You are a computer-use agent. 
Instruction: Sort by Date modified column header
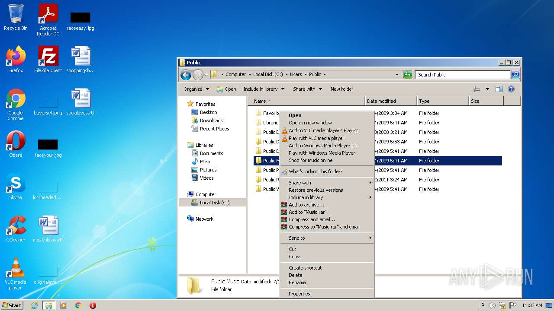click(x=391, y=101)
